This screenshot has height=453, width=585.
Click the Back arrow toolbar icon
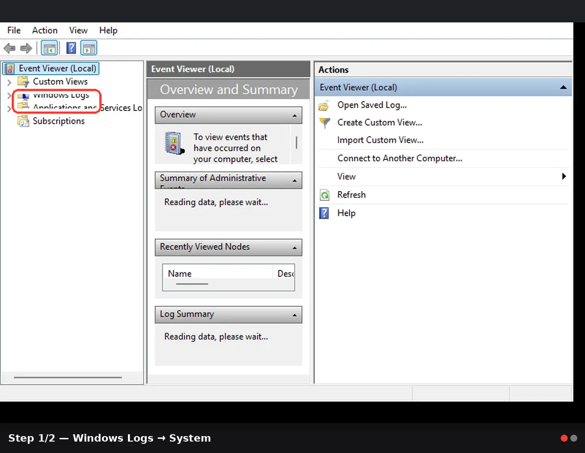(9, 48)
